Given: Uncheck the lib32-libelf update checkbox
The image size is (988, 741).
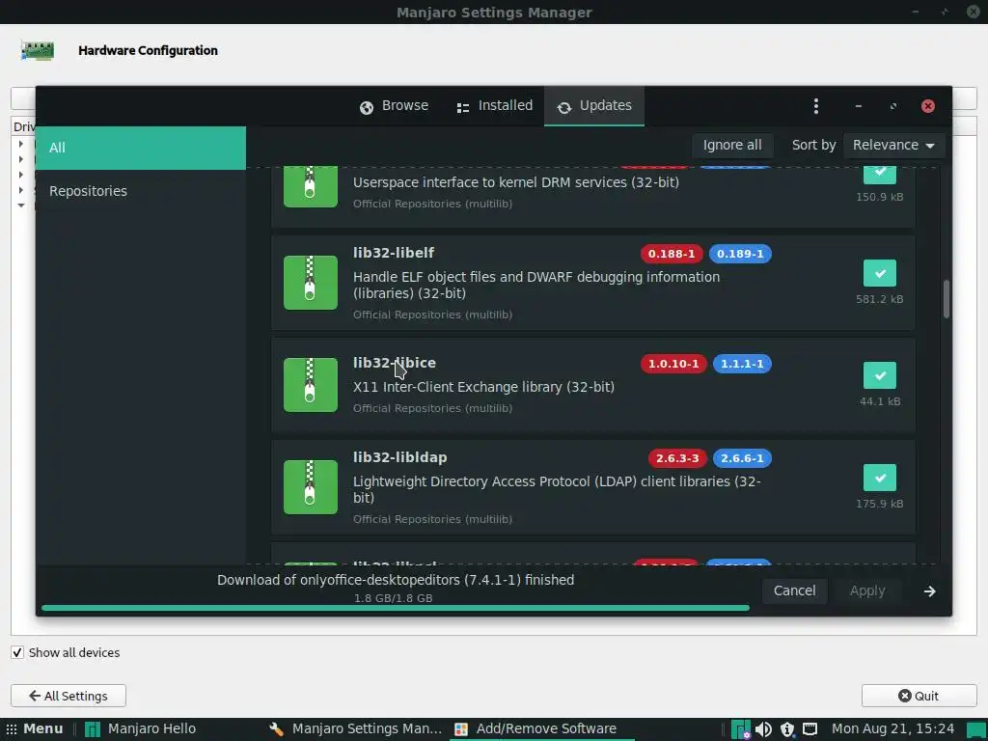Looking at the screenshot, I should pyautogui.click(x=880, y=273).
